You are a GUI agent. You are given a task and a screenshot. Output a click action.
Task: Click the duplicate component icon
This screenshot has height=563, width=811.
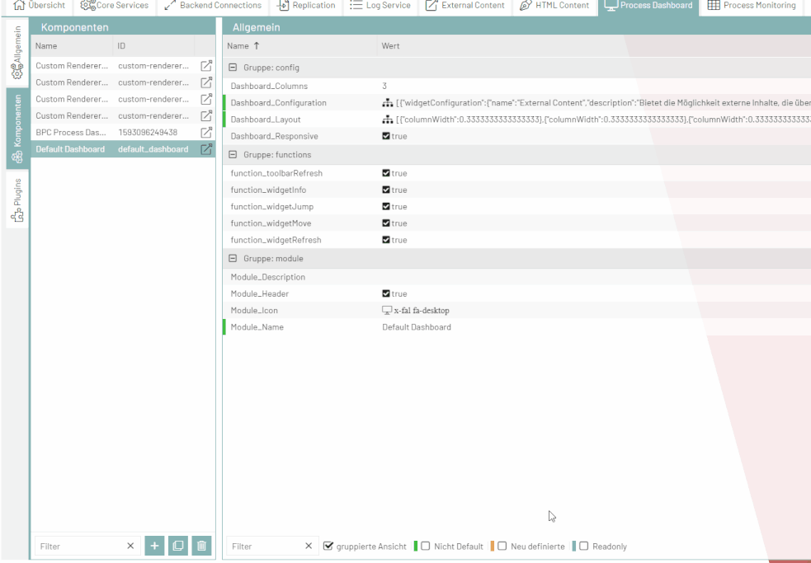178,546
